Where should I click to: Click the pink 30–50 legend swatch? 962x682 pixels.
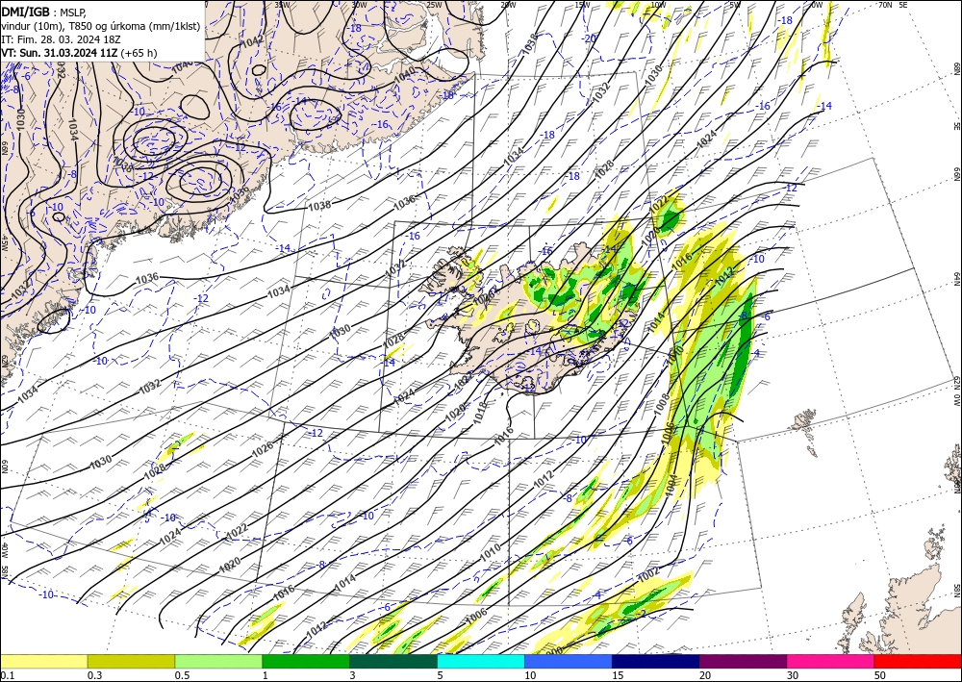831,661
